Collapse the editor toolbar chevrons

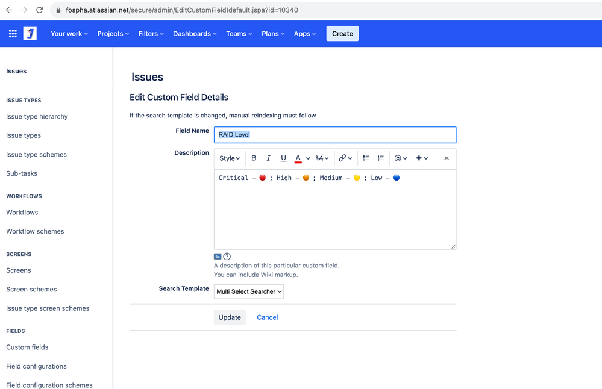tap(447, 158)
